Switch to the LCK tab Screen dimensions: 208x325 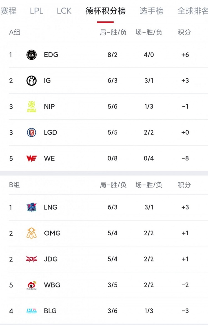(64, 11)
